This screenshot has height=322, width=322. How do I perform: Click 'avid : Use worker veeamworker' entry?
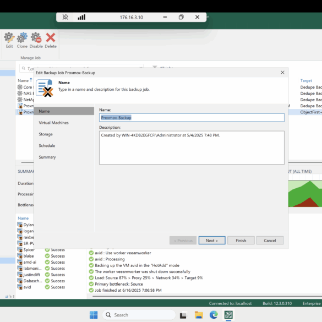coord(123,253)
